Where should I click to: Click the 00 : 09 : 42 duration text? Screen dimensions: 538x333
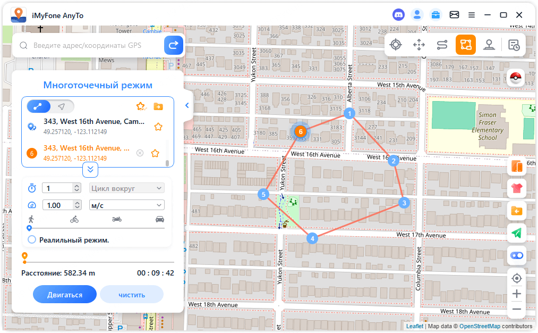point(156,273)
